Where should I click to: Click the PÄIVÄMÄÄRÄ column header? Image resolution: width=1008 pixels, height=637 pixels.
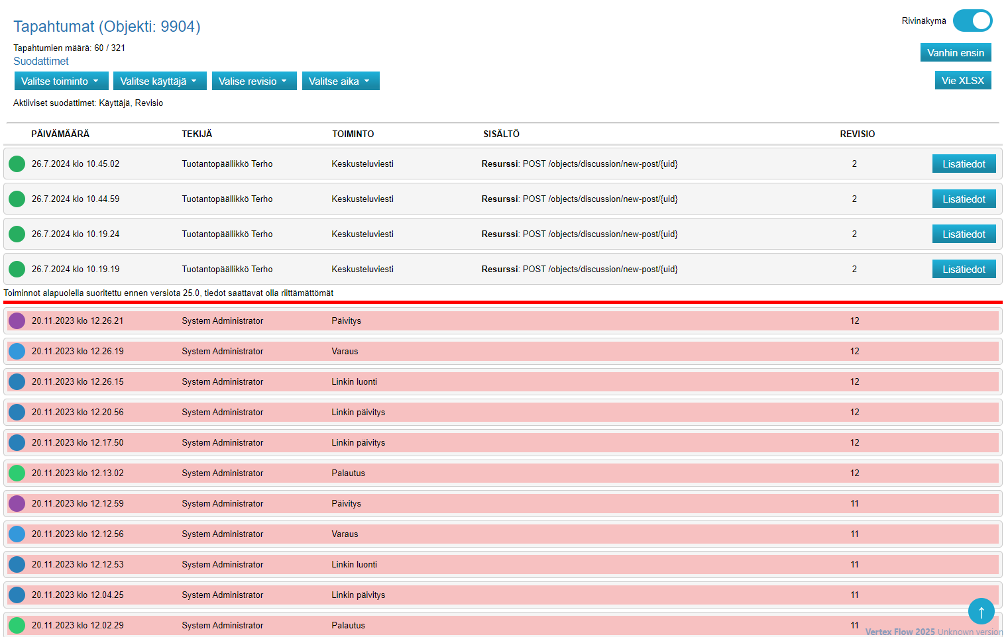pos(60,134)
